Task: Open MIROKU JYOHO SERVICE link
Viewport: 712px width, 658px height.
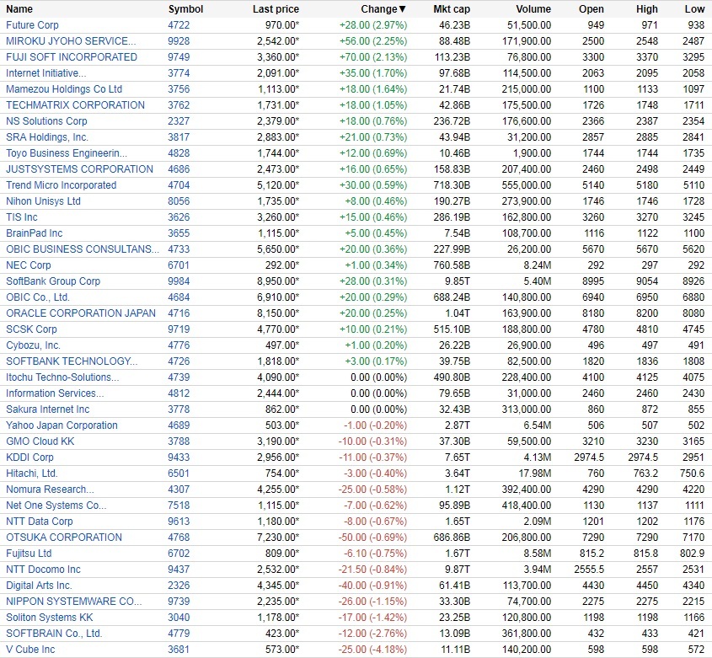Action: [x=71, y=41]
